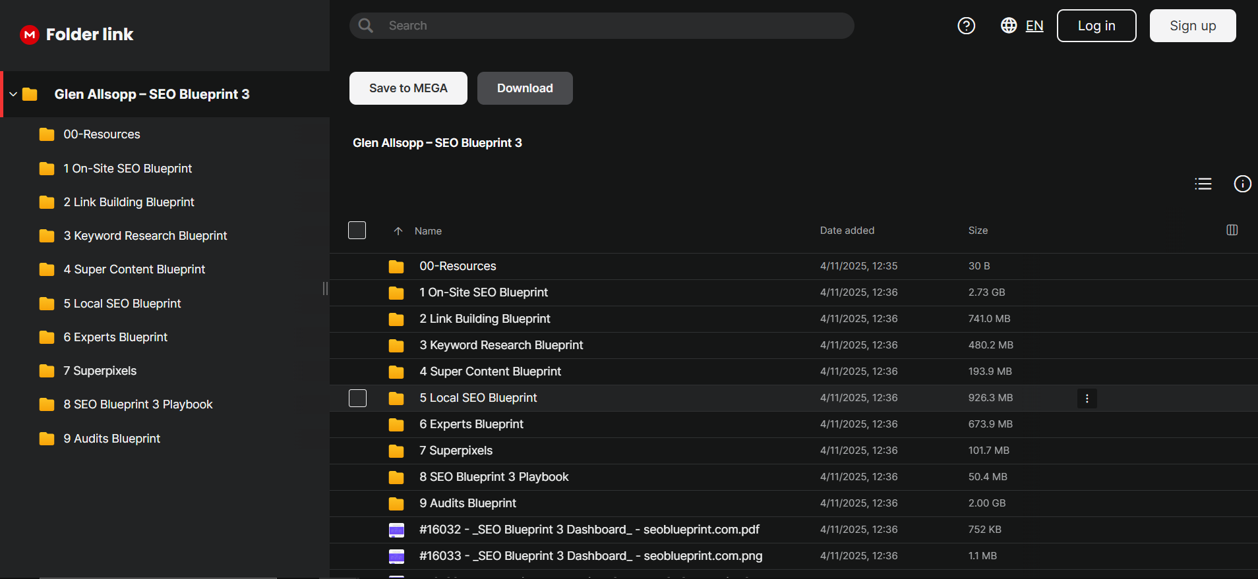The height and width of the screenshot is (579, 1258).
Task: Click sidebar folder icon for 00-Resources
Action: (47, 134)
